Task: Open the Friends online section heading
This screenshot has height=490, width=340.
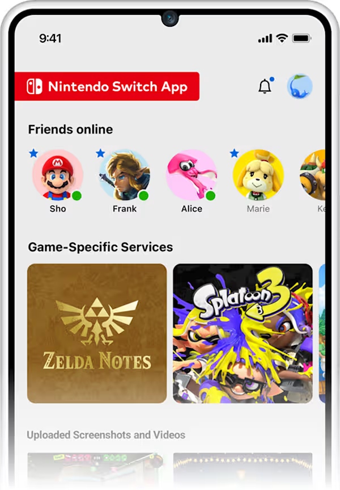Action: tap(70, 129)
